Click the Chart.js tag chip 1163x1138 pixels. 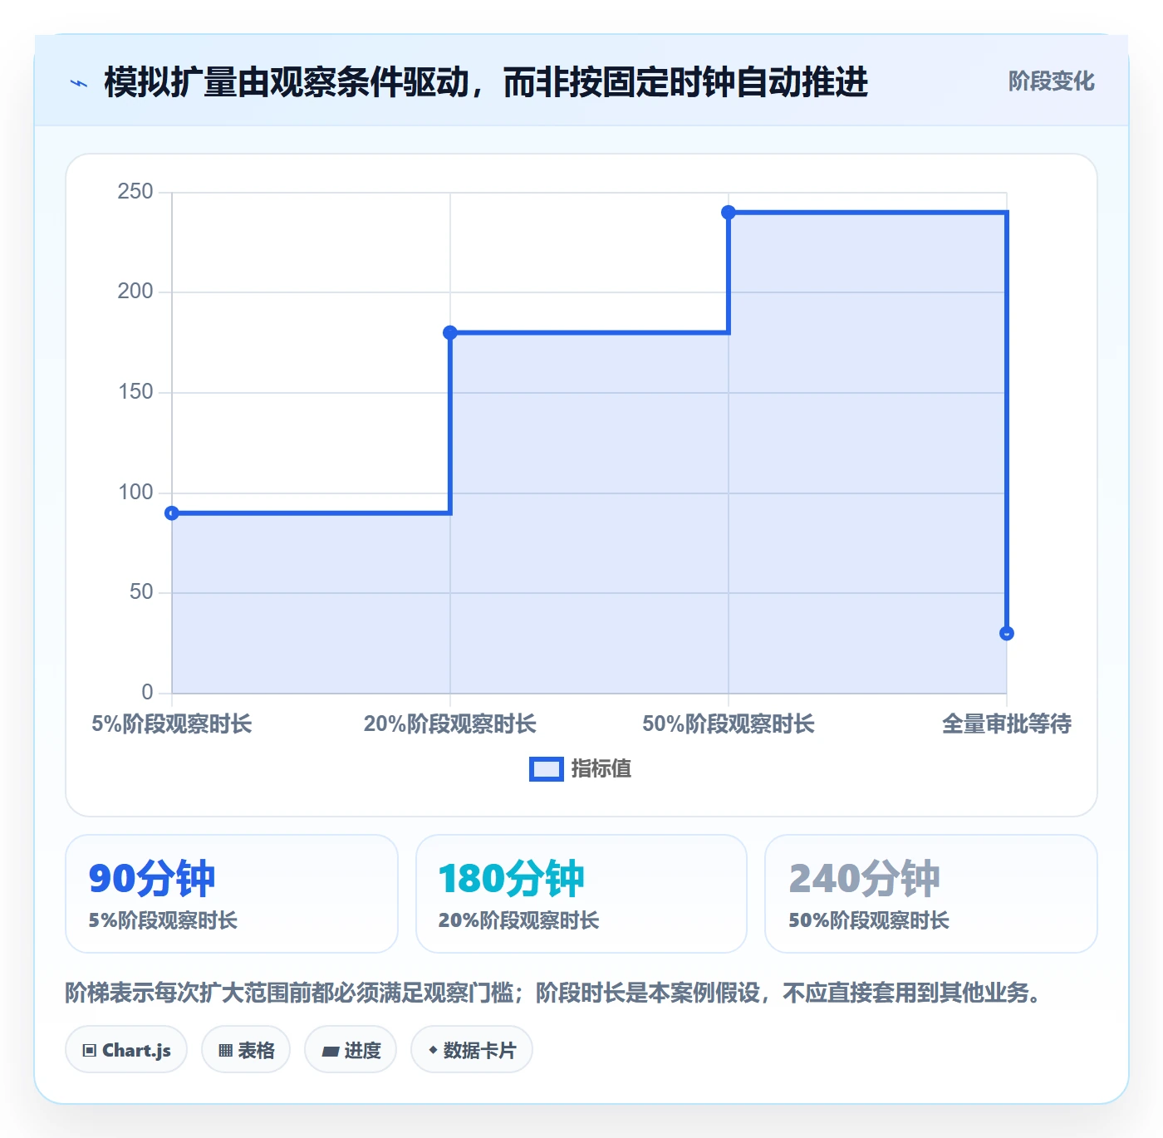click(x=126, y=1050)
